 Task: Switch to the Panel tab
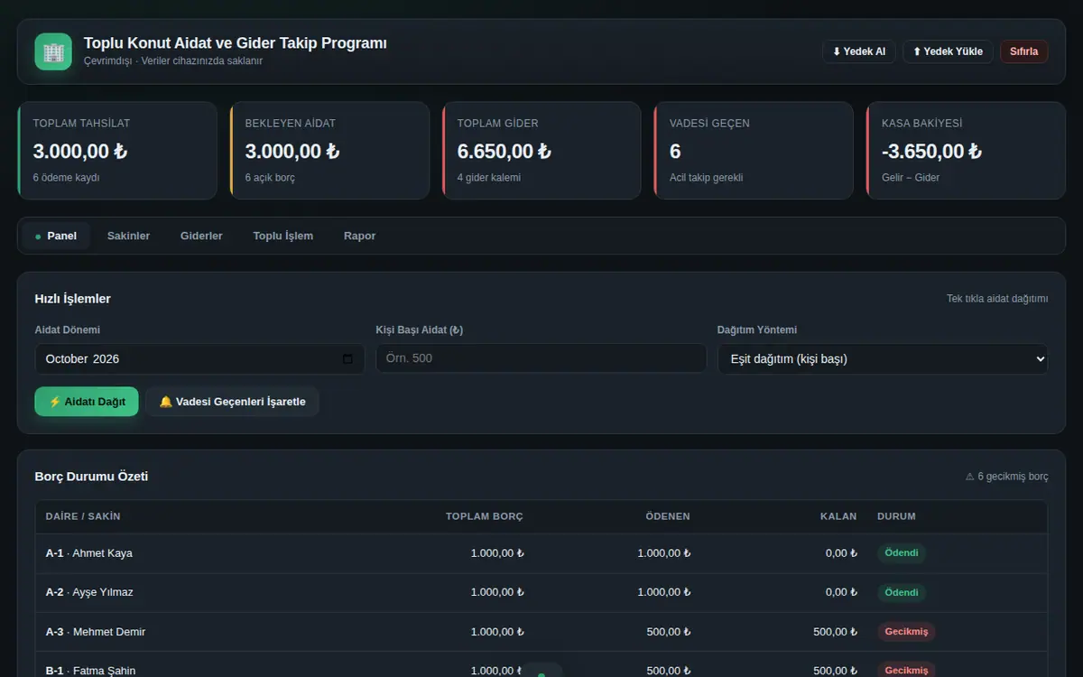pyautogui.click(x=56, y=236)
